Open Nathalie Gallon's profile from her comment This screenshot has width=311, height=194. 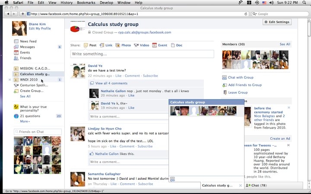113,91
